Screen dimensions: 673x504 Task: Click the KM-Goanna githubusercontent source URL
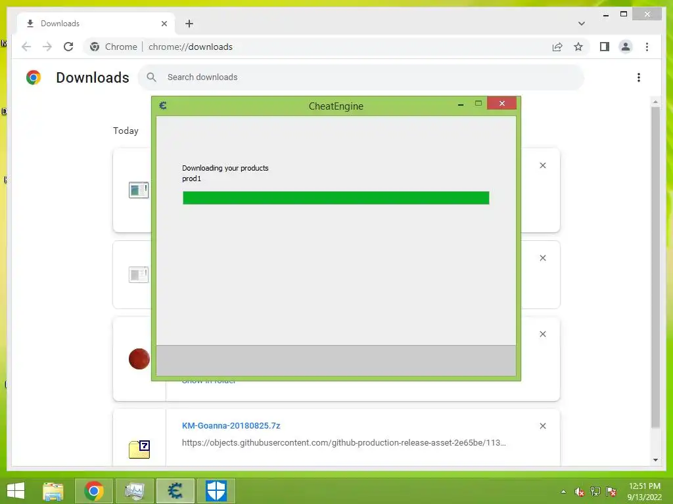coord(344,443)
